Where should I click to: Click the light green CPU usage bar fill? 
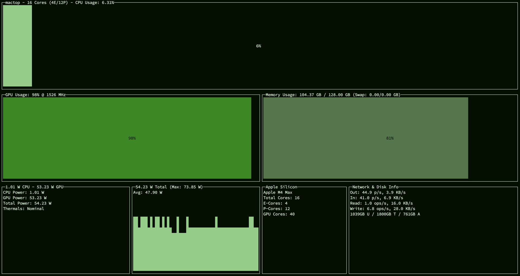pyautogui.click(x=17, y=46)
